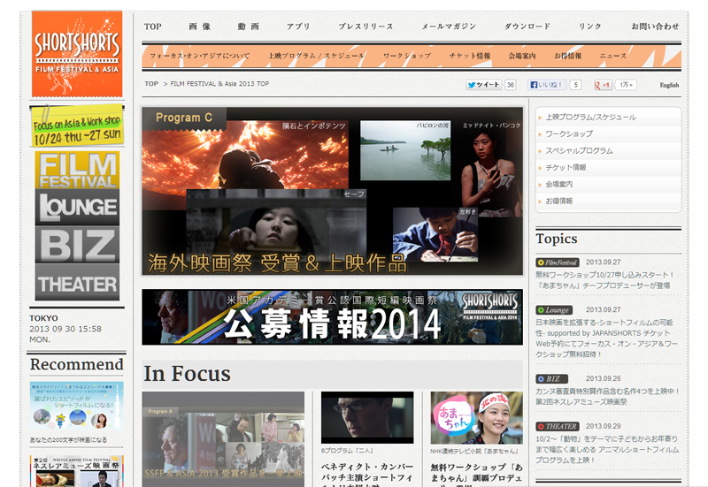Click the 公募情報2014 banner
The height and width of the screenshot is (487, 708).
click(x=332, y=316)
